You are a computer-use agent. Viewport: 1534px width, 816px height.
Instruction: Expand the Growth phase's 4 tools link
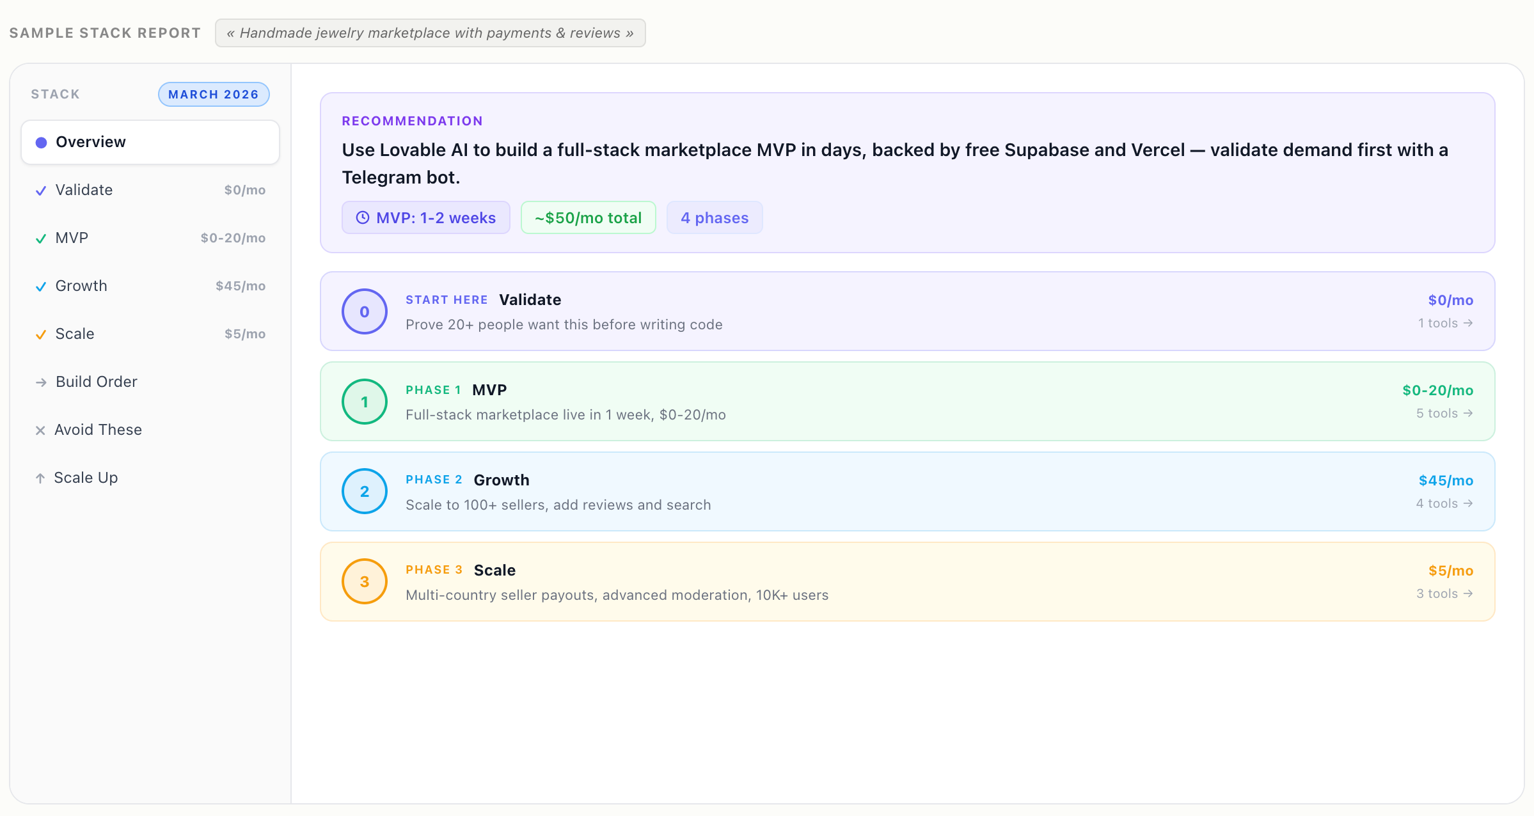pyautogui.click(x=1444, y=503)
